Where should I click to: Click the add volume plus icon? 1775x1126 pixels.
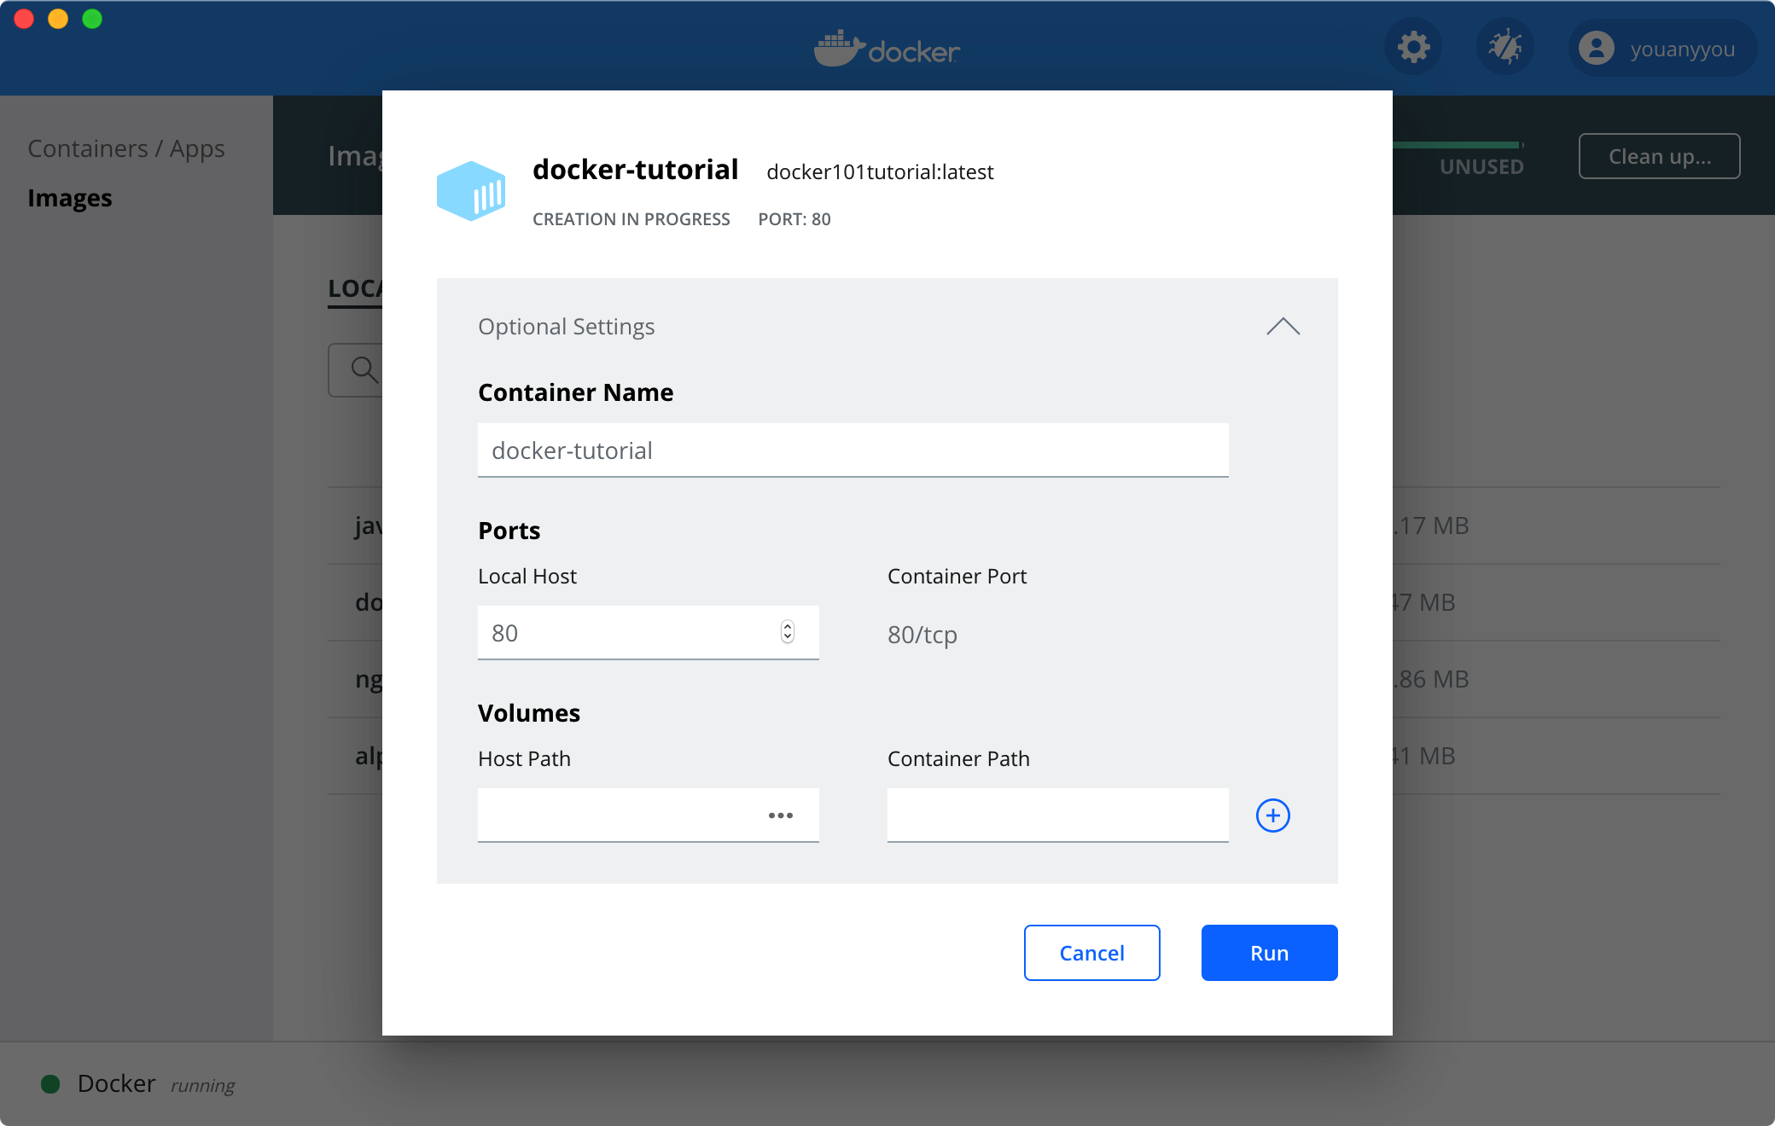(1272, 815)
